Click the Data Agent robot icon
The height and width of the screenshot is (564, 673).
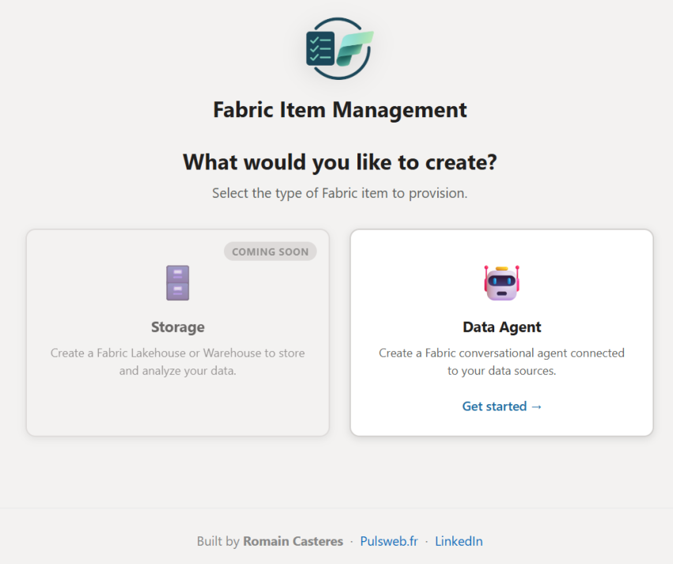pyautogui.click(x=501, y=282)
